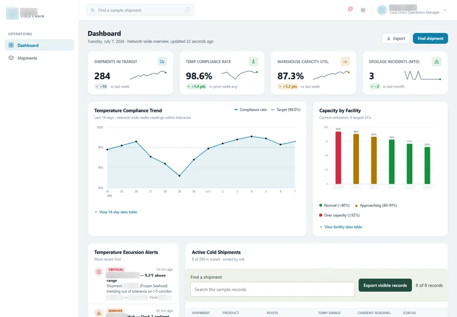Focus the Find a sample shipment search box
457x317 pixels.
click(x=140, y=10)
